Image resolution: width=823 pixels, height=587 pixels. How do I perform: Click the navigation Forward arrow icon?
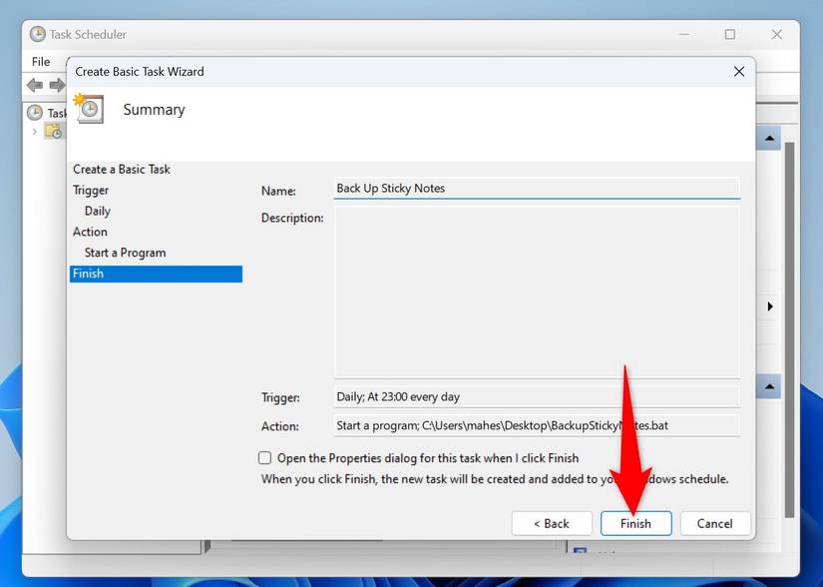tap(56, 84)
